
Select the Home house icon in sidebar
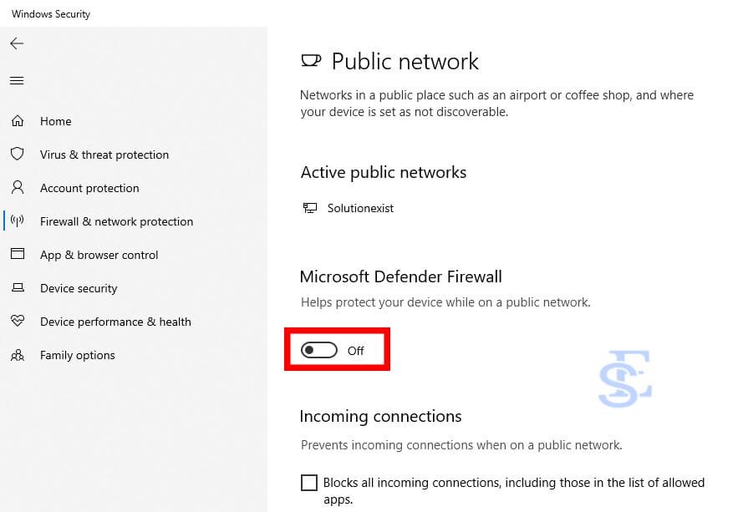pos(17,121)
